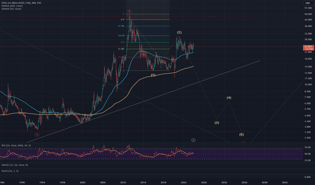Expand the Stoch (14, 1, 3) pane
The image size is (315, 185).
[10, 171]
